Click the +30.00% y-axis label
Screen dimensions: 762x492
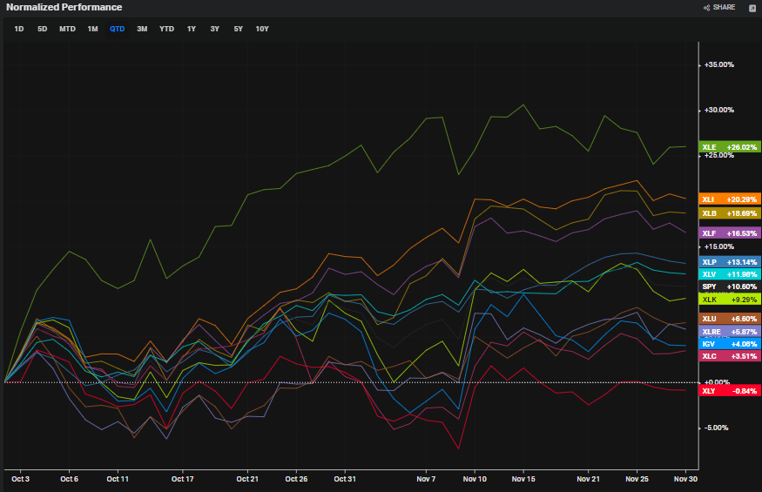point(719,110)
